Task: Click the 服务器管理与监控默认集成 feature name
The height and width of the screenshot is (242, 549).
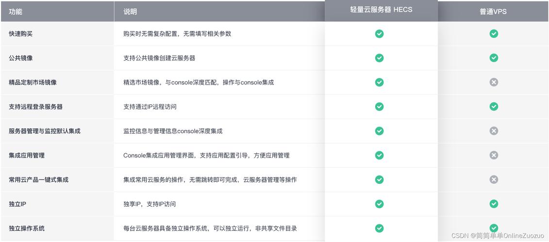Action: (x=45, y=131)
